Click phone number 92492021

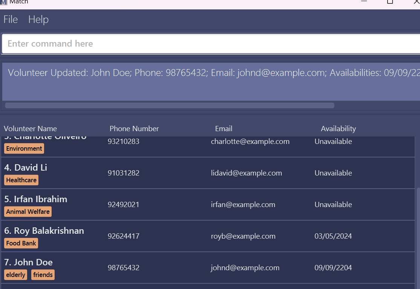(x=124, y=204)
